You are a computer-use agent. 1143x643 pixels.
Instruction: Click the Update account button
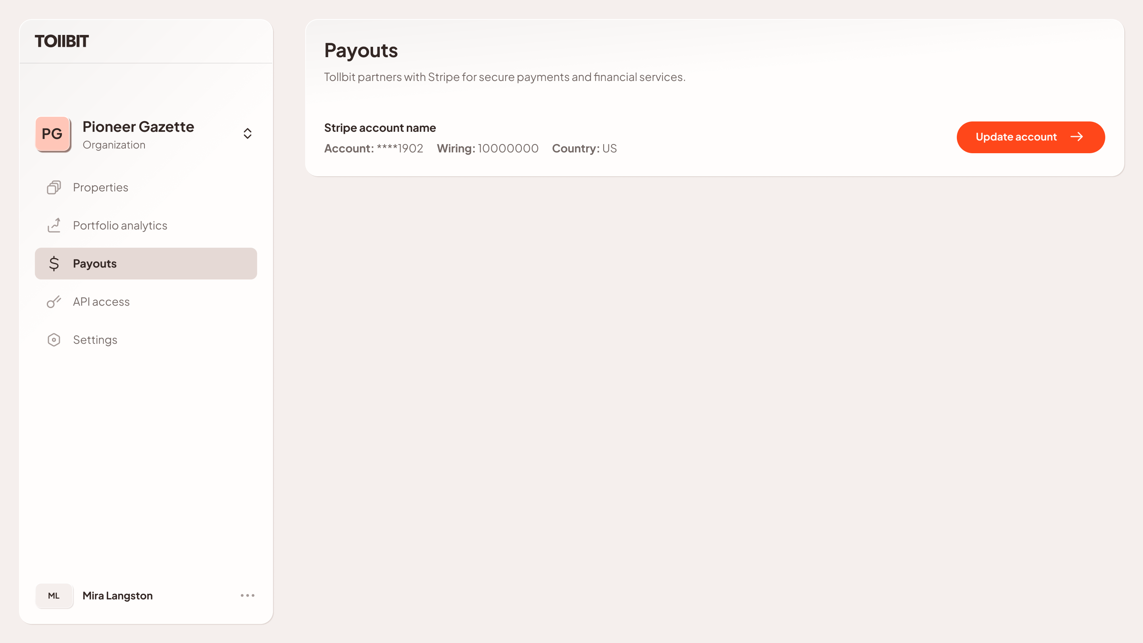[x=1030, y=137]
